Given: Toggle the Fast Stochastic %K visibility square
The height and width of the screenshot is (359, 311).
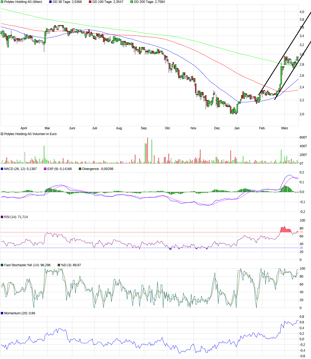Looking at the screenshot, I should tap(2, 264).
